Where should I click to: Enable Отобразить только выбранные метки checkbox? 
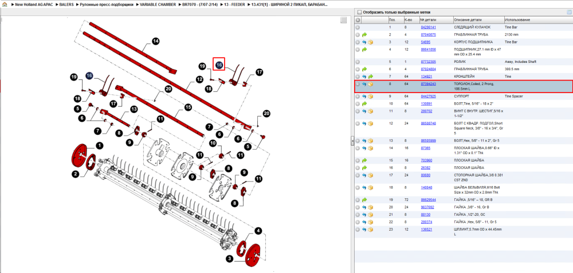(x=360, y=11)
